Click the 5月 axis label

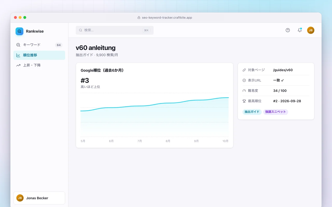click(x=83, y=141)
